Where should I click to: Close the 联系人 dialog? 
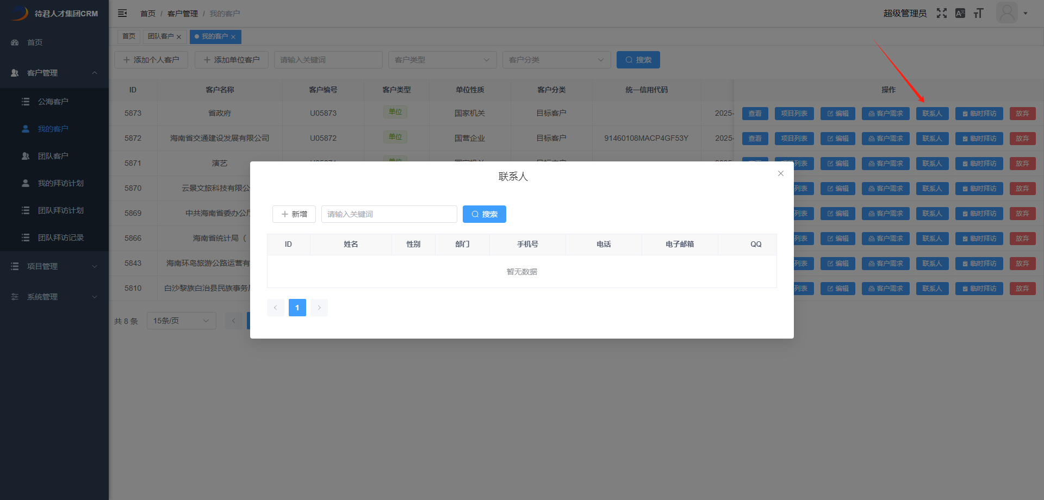[781, 173]
